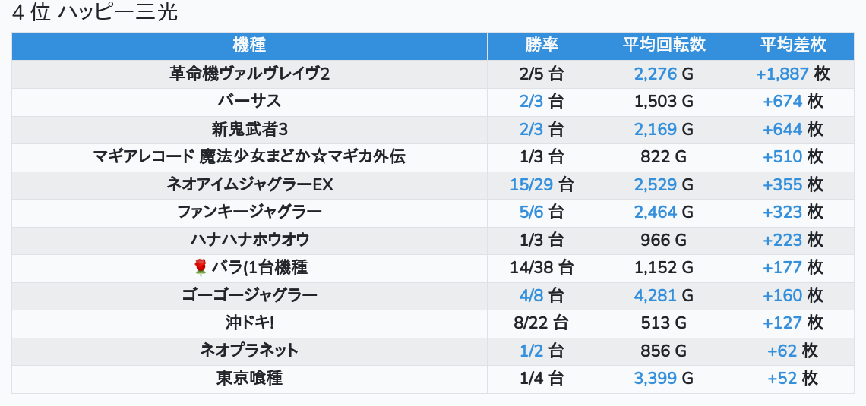Screen dimensions: 866x406
Task: Select the 革命機ヴァルヴレイヴ2 machine name
Action: click(x=249, y=74)
